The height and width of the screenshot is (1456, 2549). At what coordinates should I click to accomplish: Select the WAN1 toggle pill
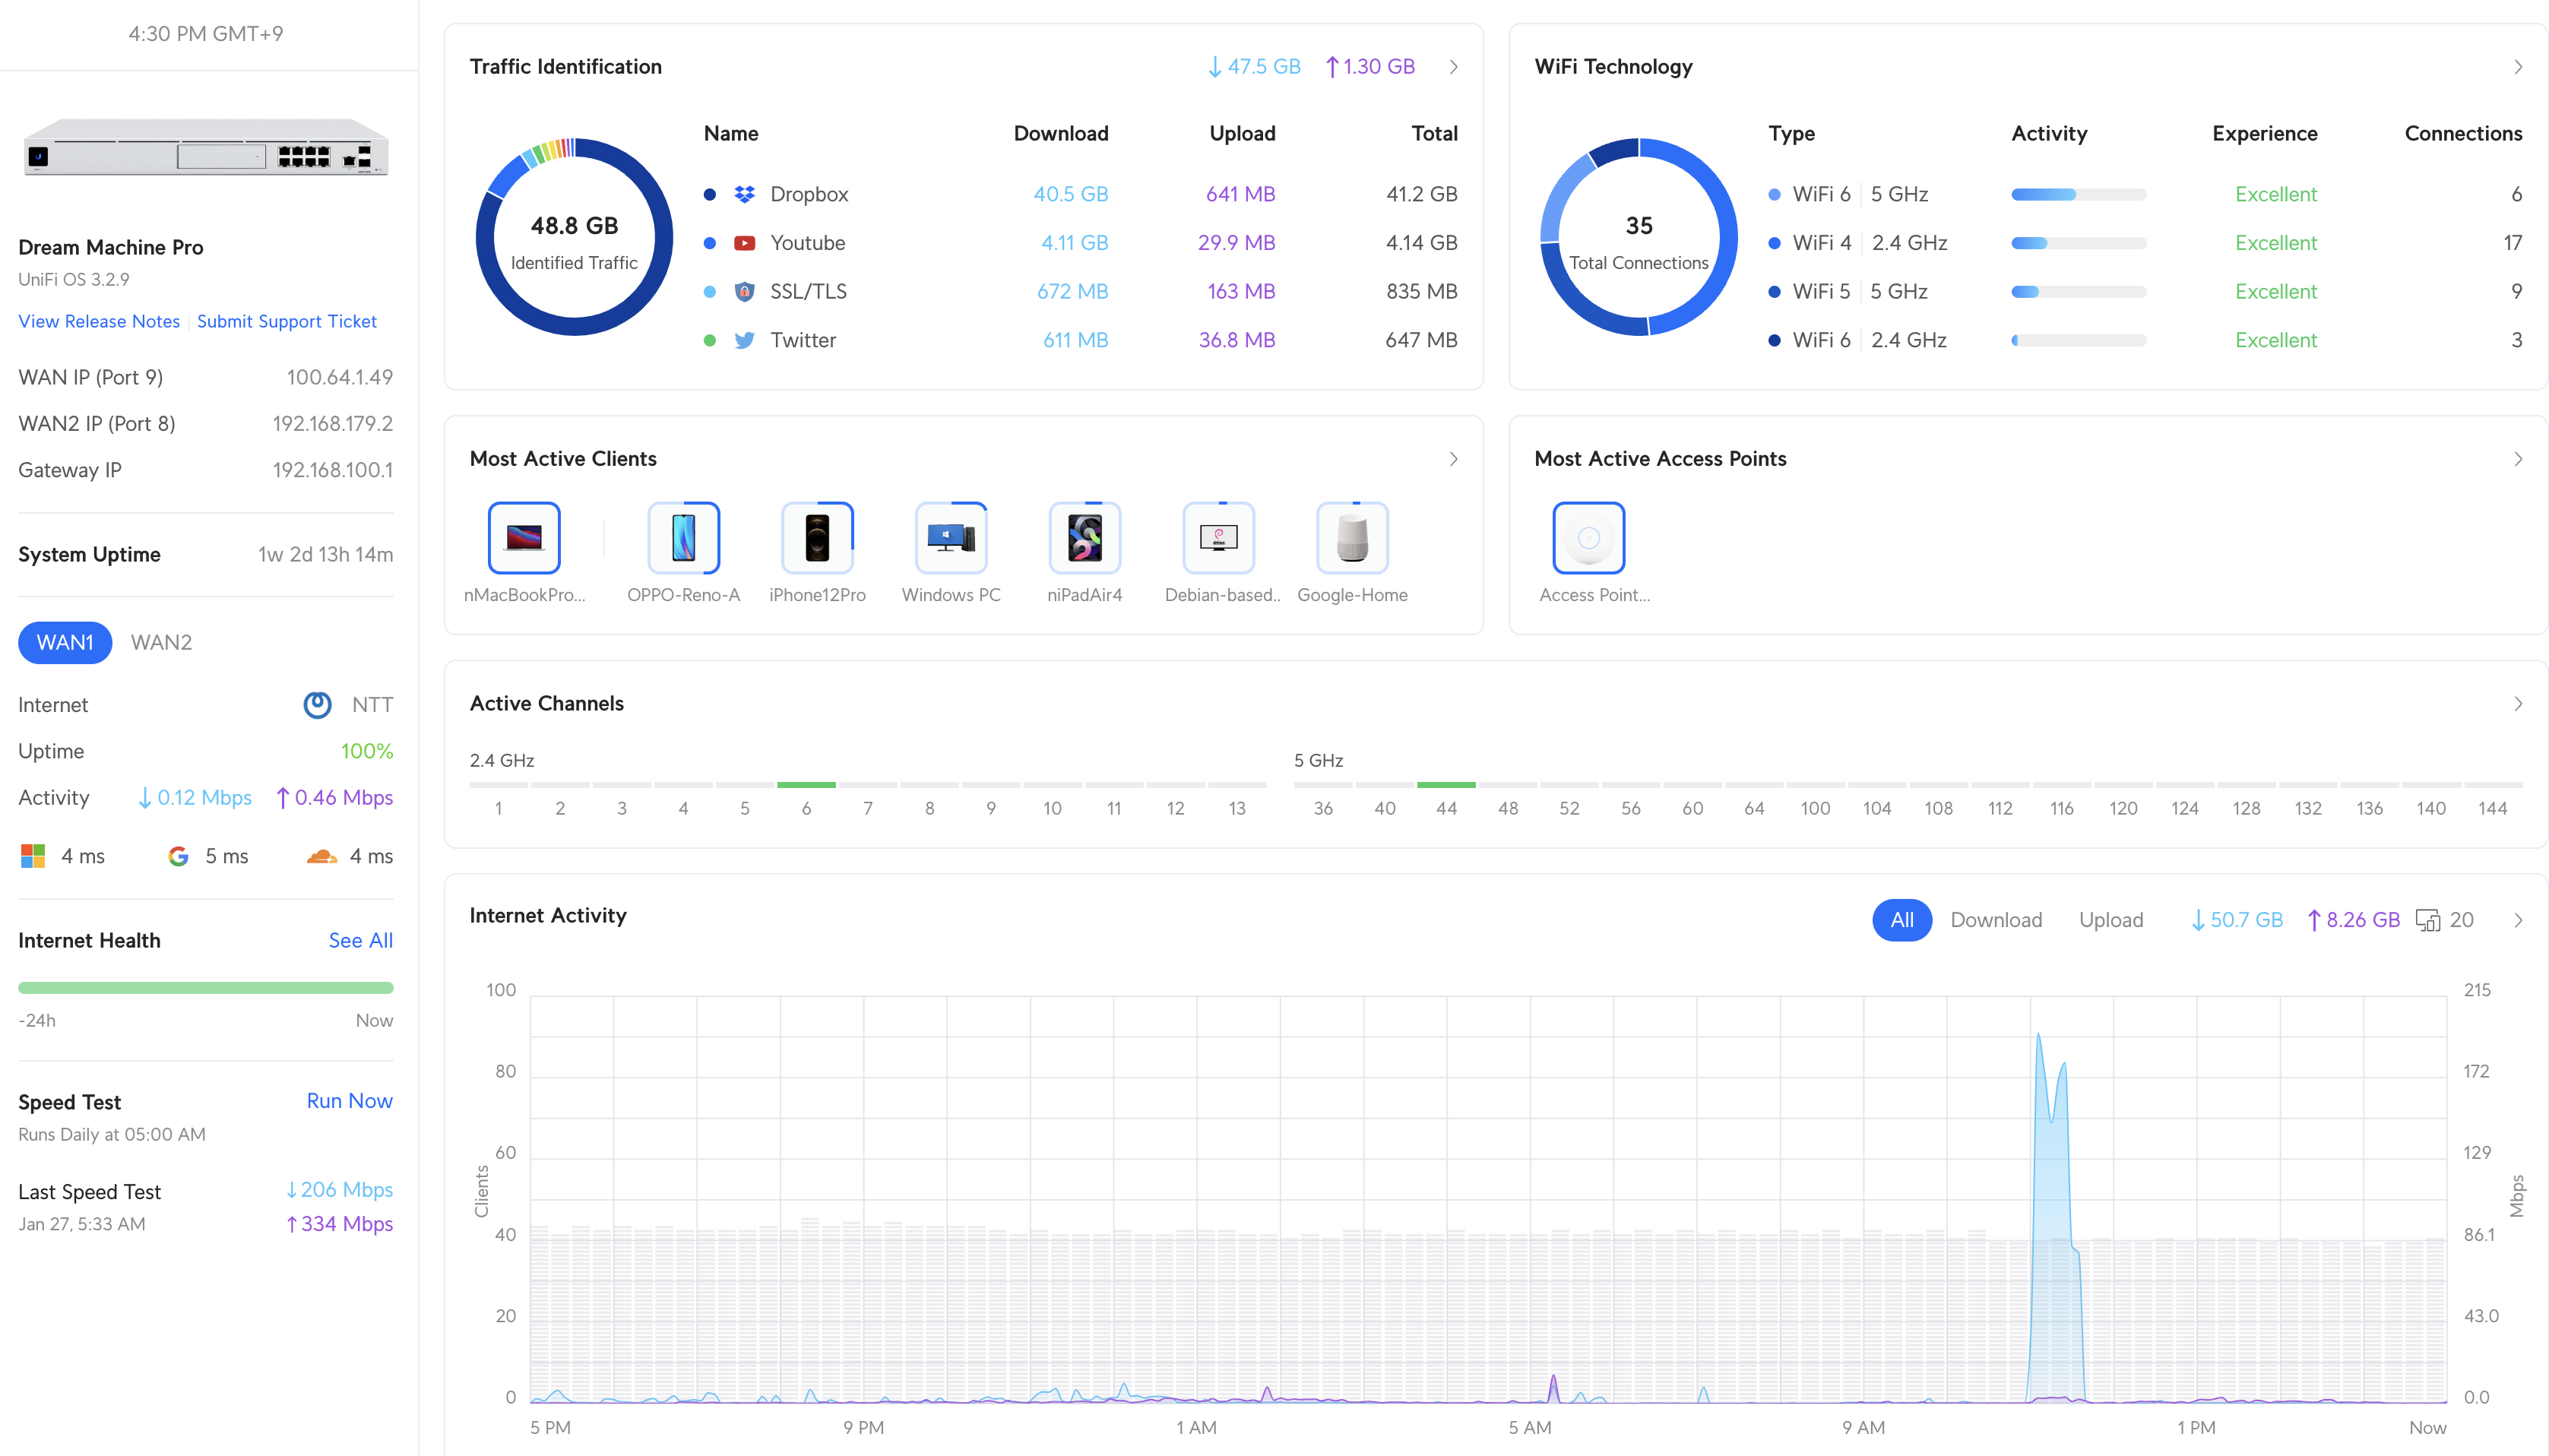point(65,642)
